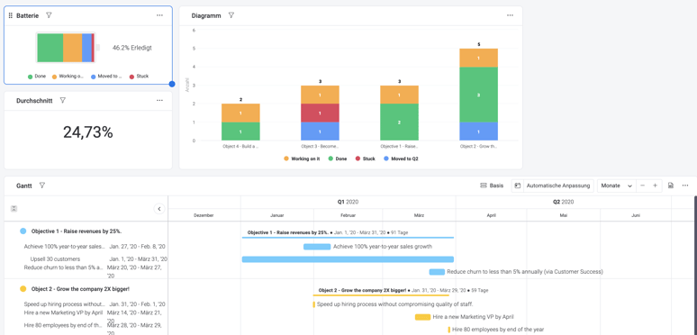Click the 46.2% Erledigt label
697x335 pixels.
click(x=132, y=48)
